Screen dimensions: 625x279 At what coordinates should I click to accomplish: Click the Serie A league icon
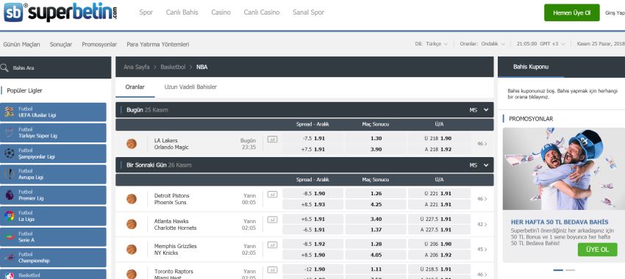pyautogui.click(x=9, y=237)
